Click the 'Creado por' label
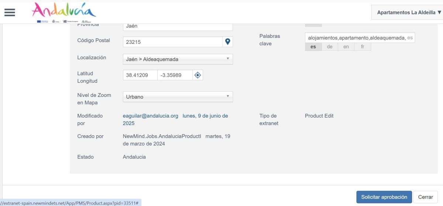The width and height of the screenshot is (443, 206). click(x=90, y=136)
